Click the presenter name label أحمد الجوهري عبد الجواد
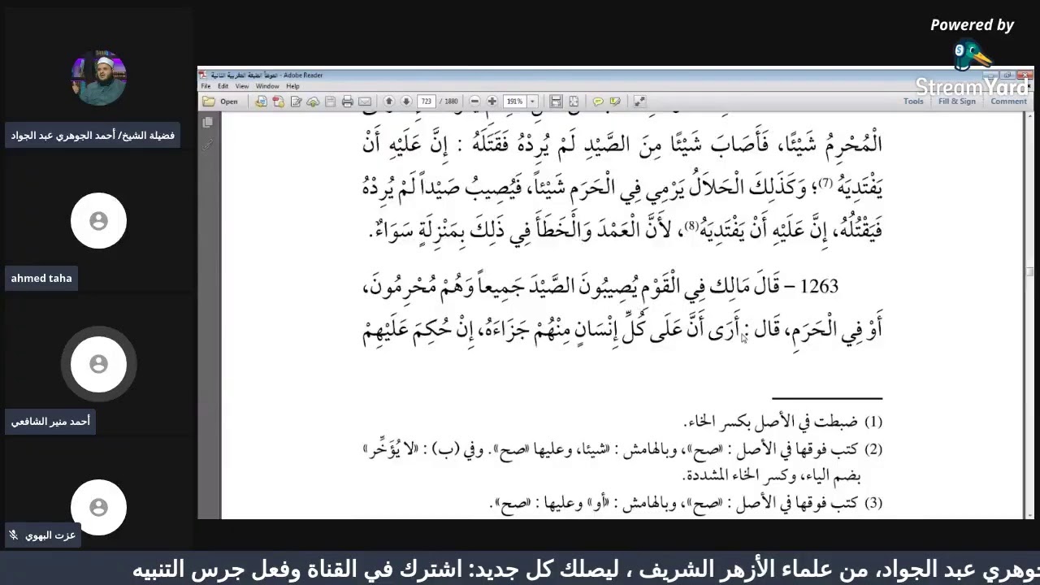The image size is (1040, 585). click(93, 135)
